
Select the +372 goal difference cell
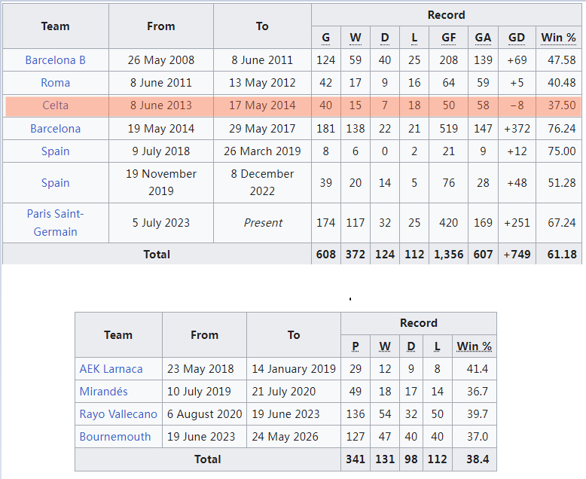517,129
